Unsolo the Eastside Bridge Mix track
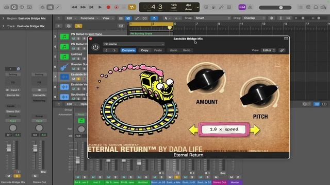The width and height of the screenshot is (330, 185). (78, 79)
